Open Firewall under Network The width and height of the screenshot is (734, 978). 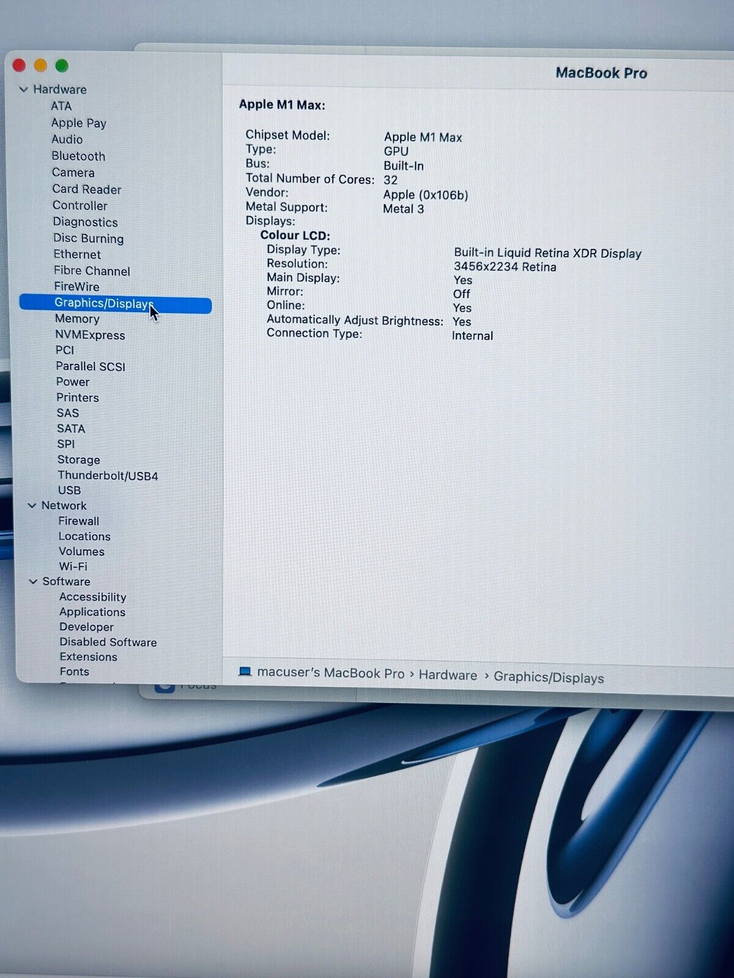(79, 521)
